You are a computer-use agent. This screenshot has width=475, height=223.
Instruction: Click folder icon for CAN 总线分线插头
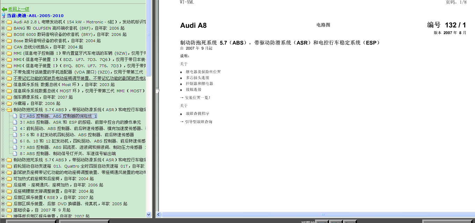pos(9,47)
